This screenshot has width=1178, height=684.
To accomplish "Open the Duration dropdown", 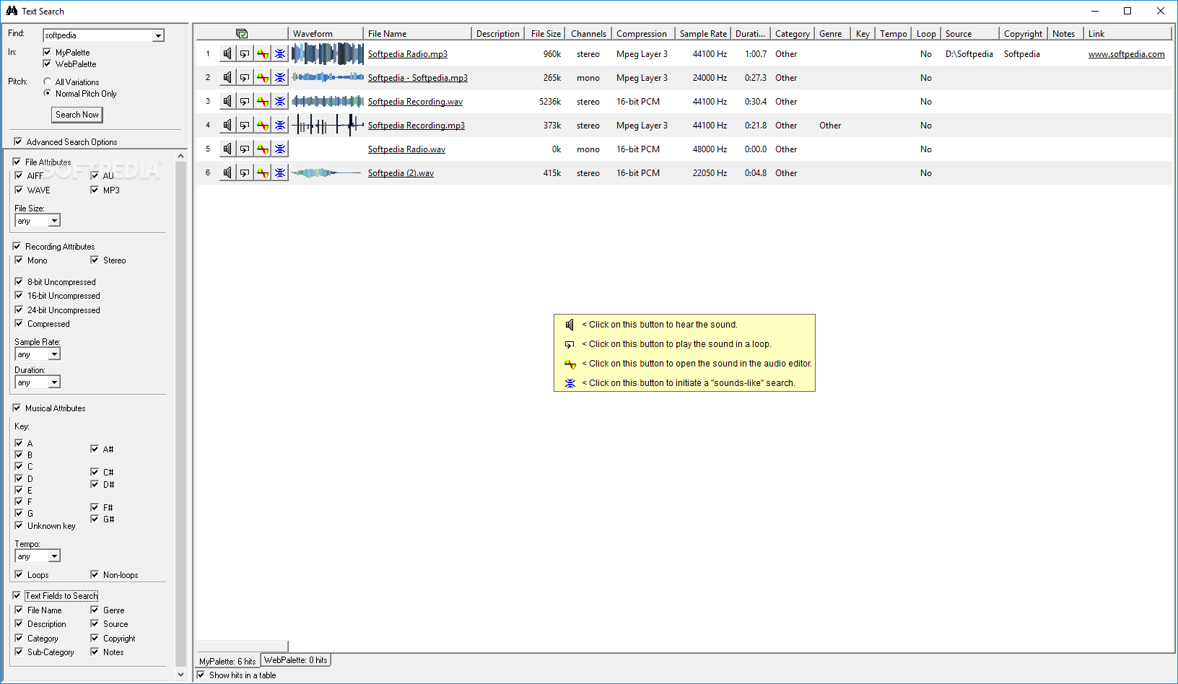I will 54,382.
